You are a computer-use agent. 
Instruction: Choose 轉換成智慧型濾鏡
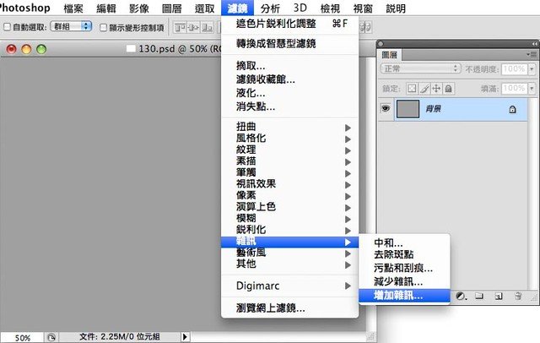pyautogui.click(x=289, y=44)
